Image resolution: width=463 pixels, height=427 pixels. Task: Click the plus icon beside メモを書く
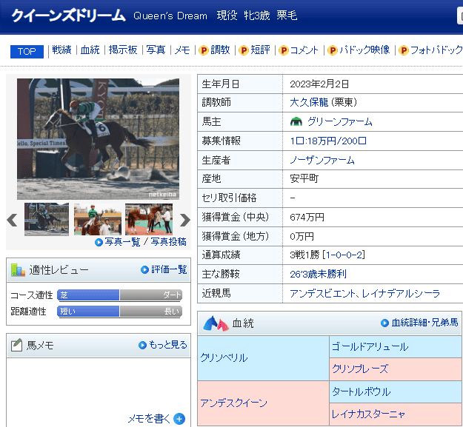(x=179, y=419)
